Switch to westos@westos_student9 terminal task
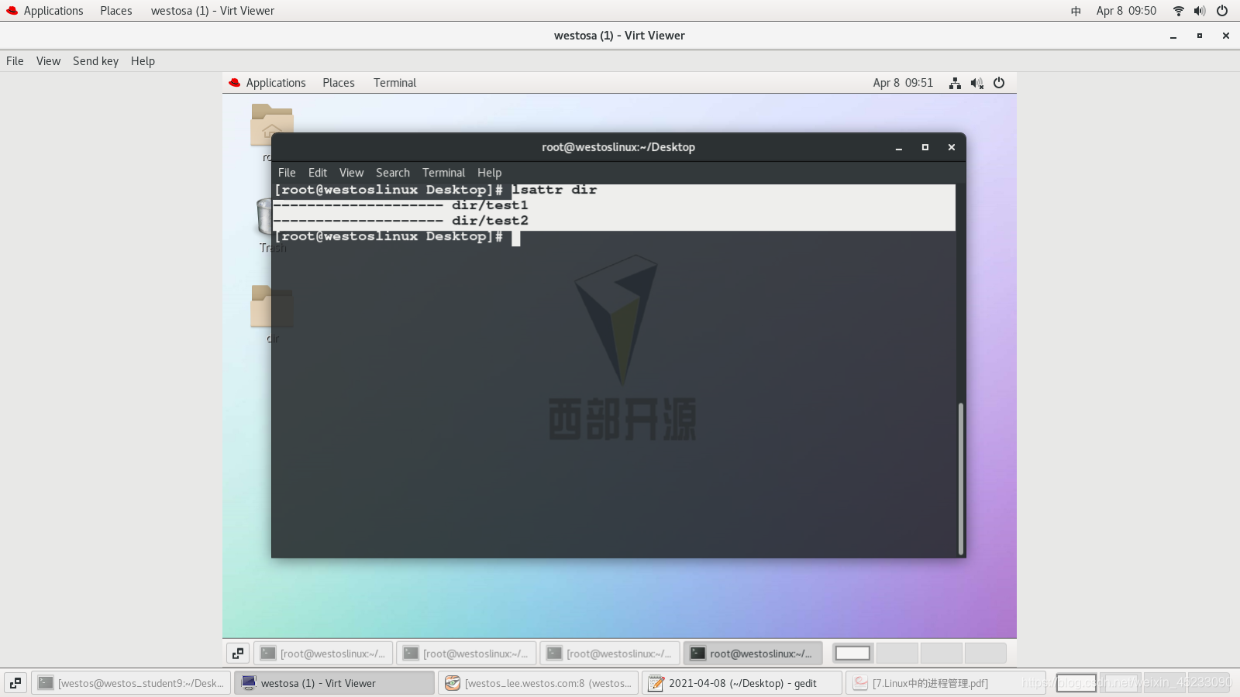 tap(131, 683)
